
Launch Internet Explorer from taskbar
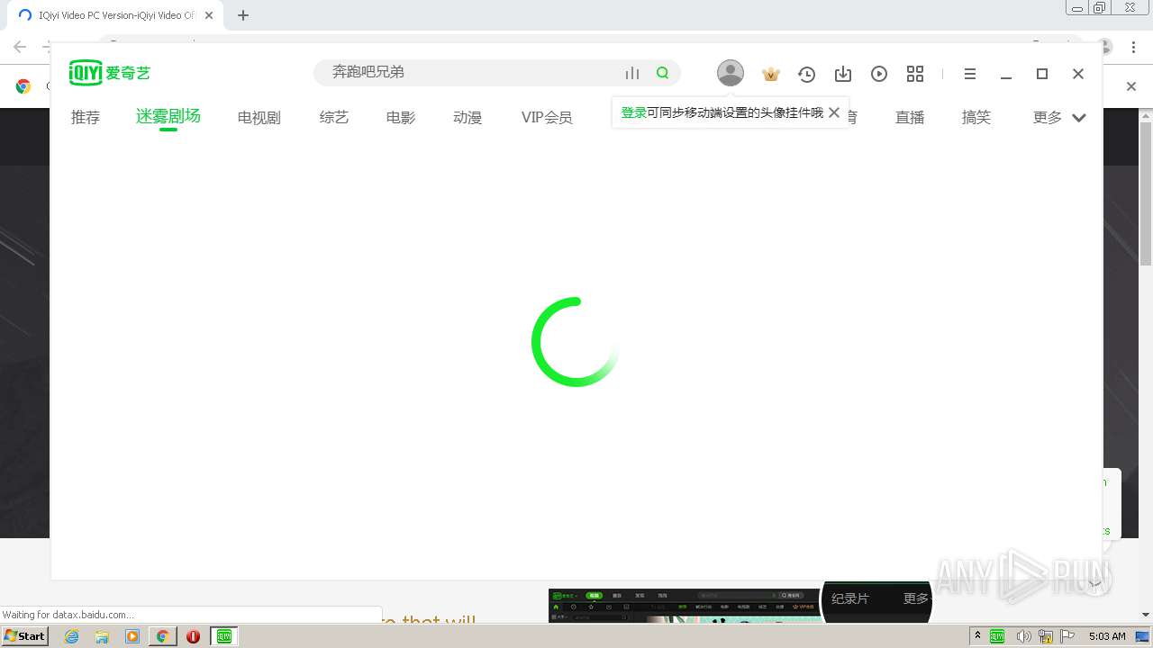[x=72, y=636]
